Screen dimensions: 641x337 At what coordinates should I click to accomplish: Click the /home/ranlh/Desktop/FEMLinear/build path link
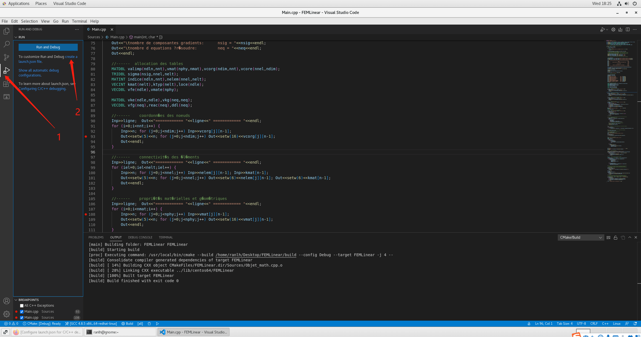(256, 255)
